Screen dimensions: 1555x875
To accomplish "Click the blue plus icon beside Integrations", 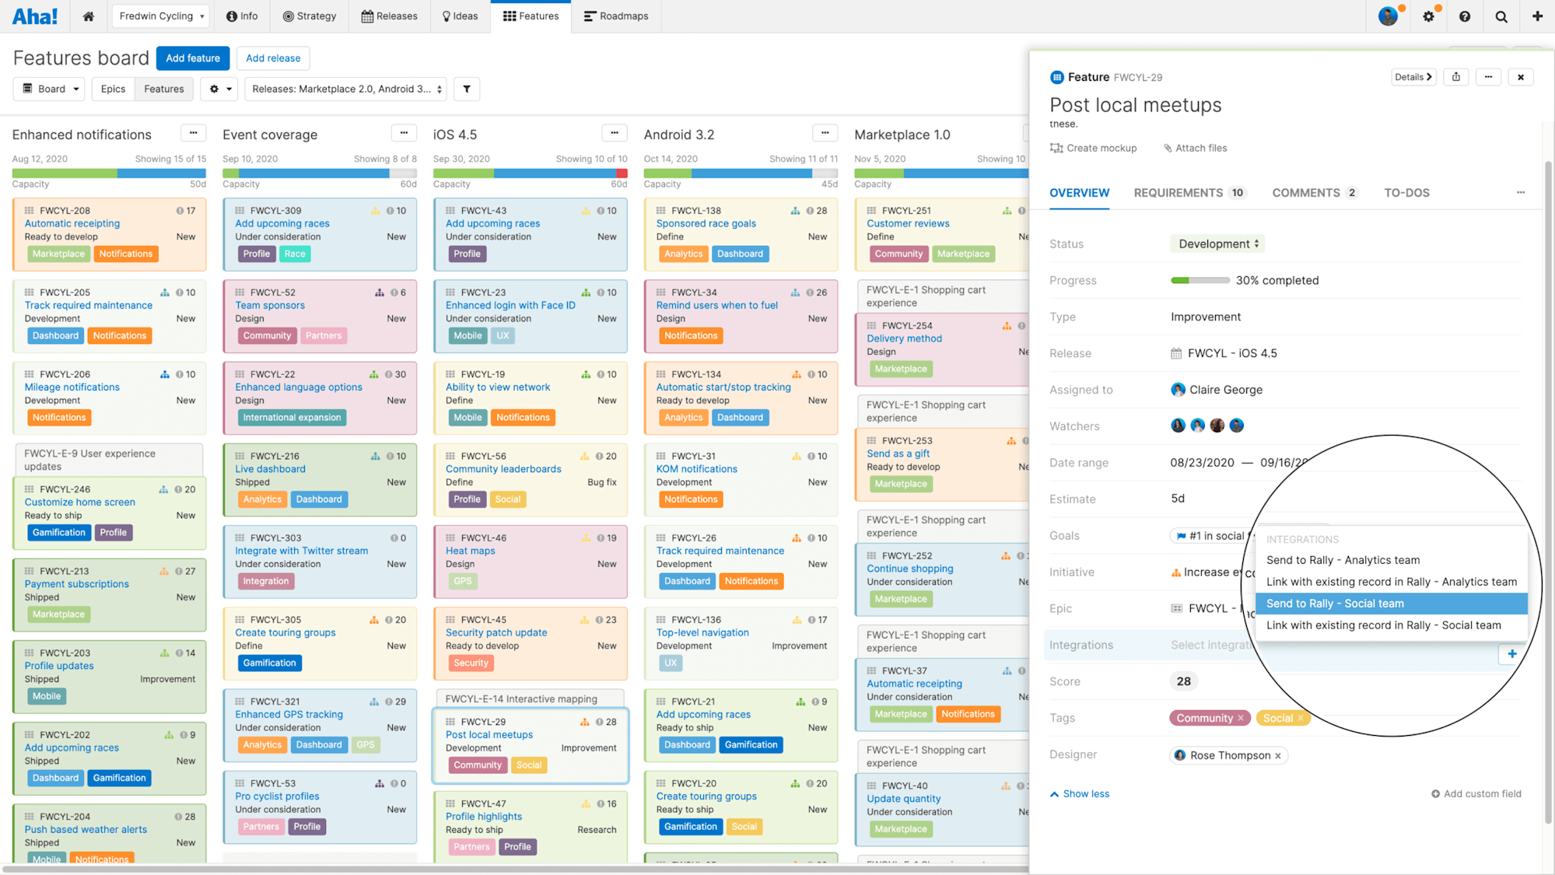I will 1511,654.
